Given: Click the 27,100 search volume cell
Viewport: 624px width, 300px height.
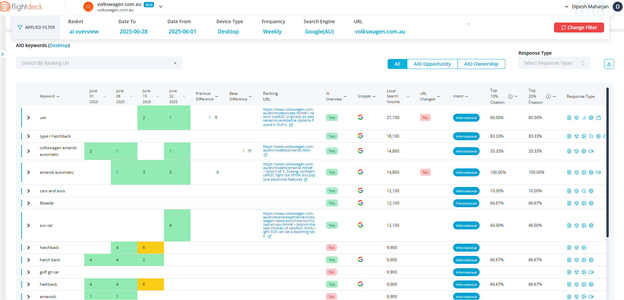Looking at the screenshot, I should [x=393, y=118].
